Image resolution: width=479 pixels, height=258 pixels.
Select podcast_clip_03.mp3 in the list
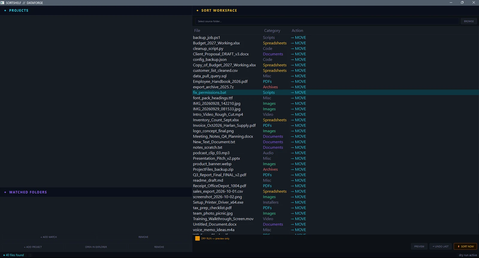point(335,153)
